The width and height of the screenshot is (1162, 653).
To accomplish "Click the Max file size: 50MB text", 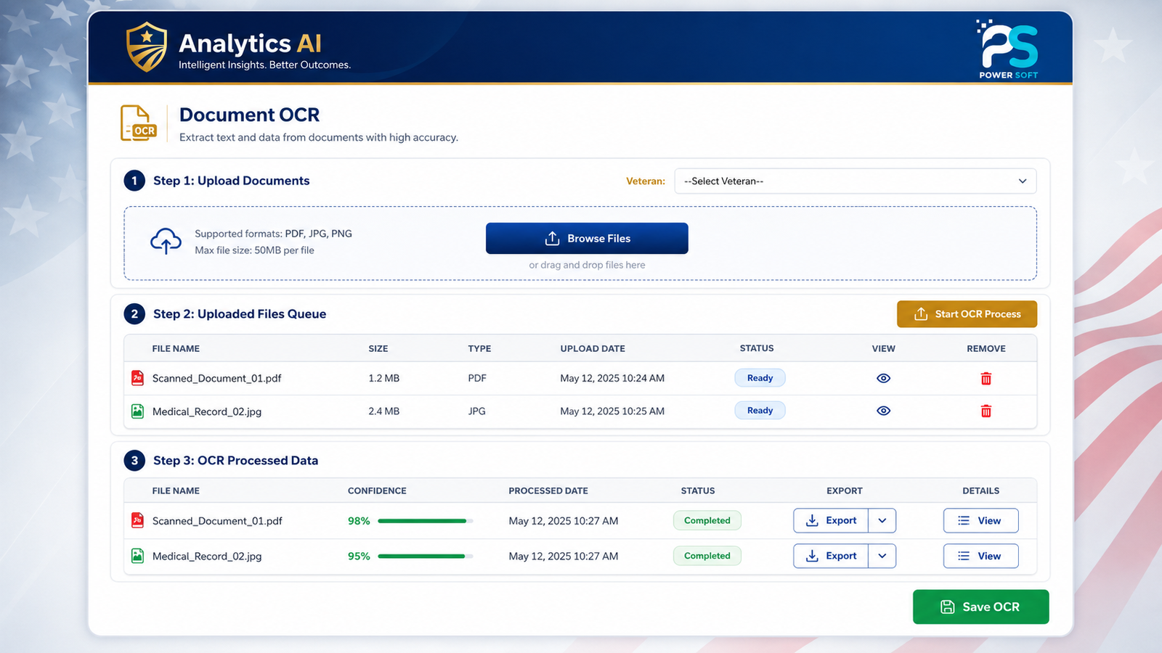I will (x=254, y=250).
